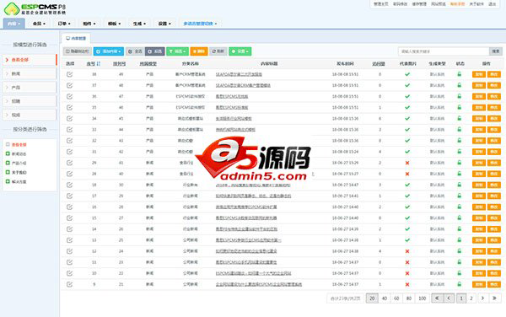506x317 pixels.
Task: Click the search button beside the search box
Action: [x=496, y=51]
